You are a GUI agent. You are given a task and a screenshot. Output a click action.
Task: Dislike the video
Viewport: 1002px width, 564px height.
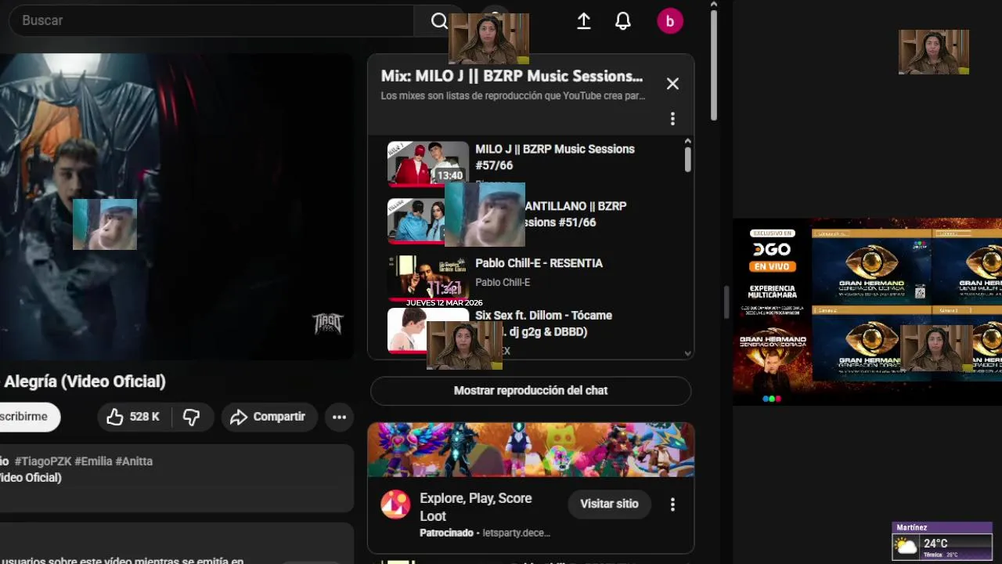click(191, 417)
